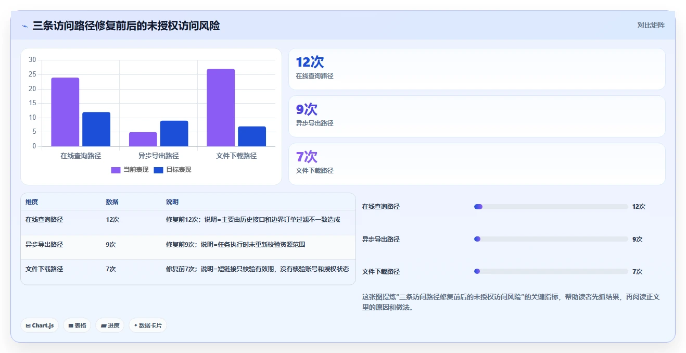The width and height of the screenshot is (686, 353).
Task: Click the 12次 label beside progress bar
Action: point(639,207)
